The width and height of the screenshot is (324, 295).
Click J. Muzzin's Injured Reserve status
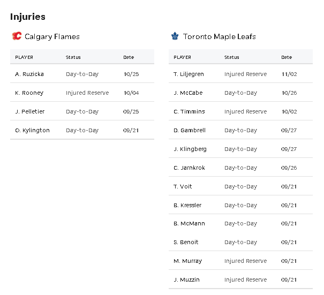246,279
